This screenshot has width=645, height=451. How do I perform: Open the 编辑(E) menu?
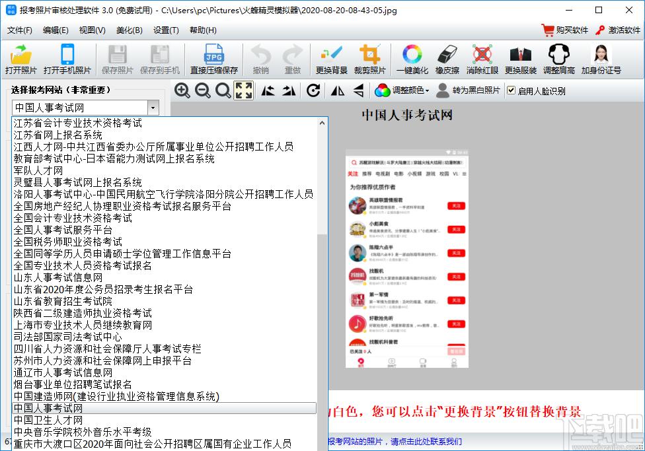tap(56, 30)
